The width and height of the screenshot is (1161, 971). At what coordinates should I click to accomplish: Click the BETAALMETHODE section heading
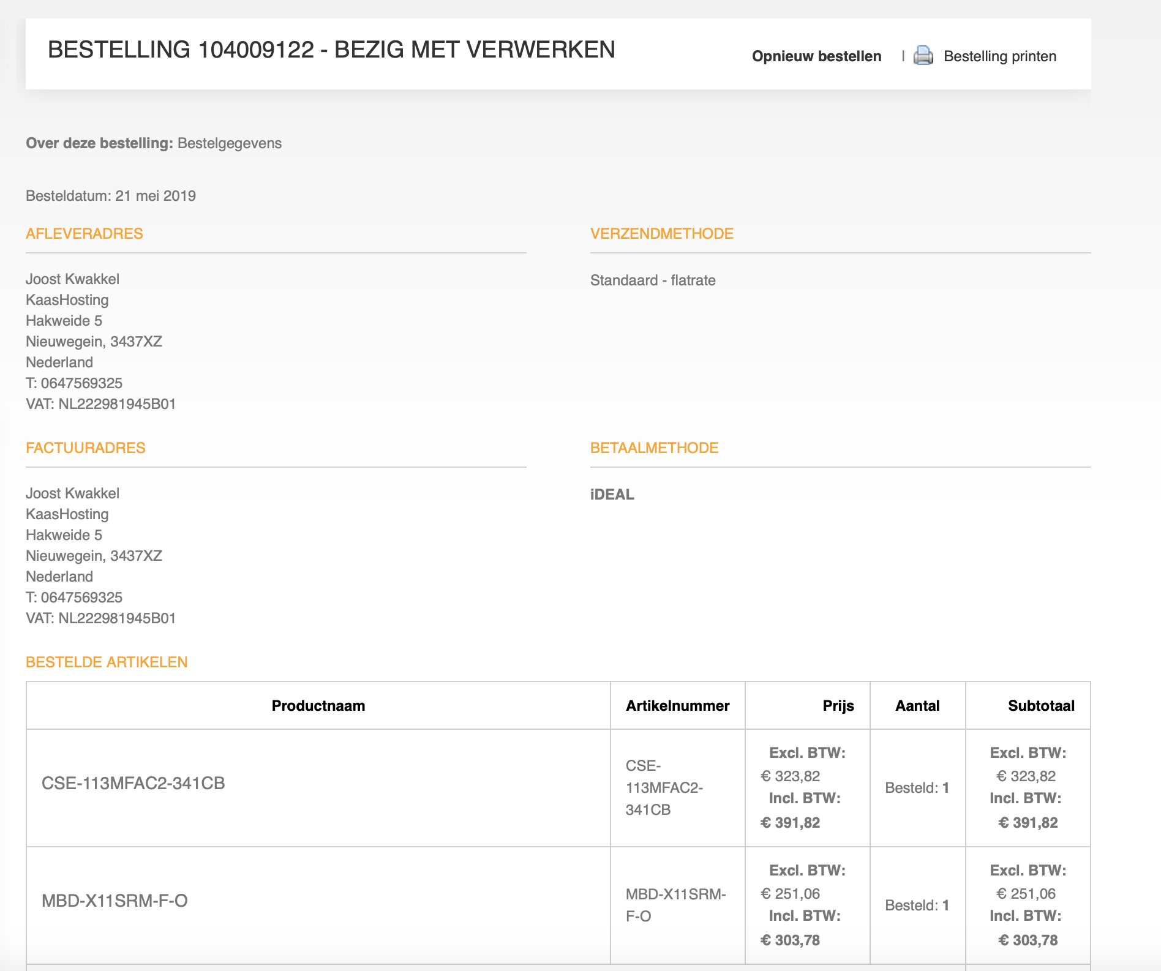tap(654, 448)
